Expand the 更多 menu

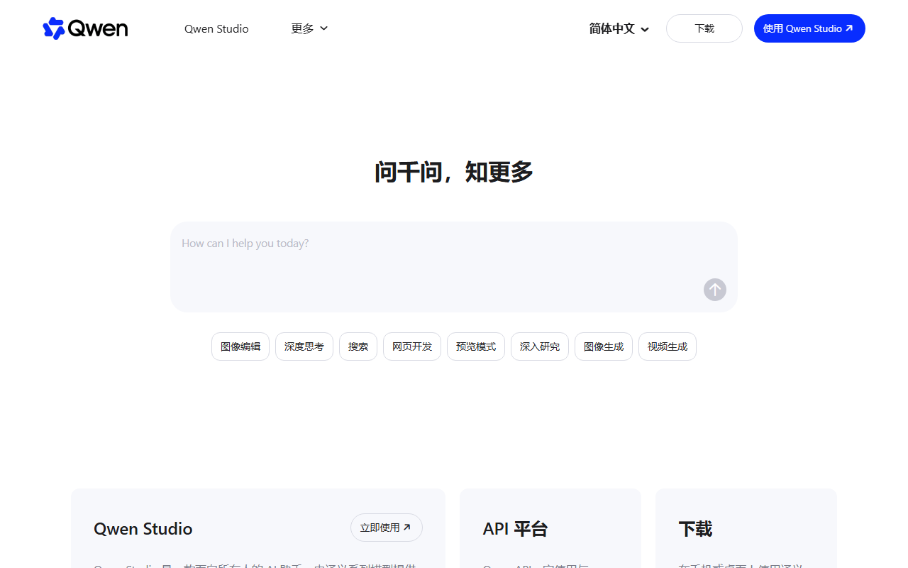[309, 28]
